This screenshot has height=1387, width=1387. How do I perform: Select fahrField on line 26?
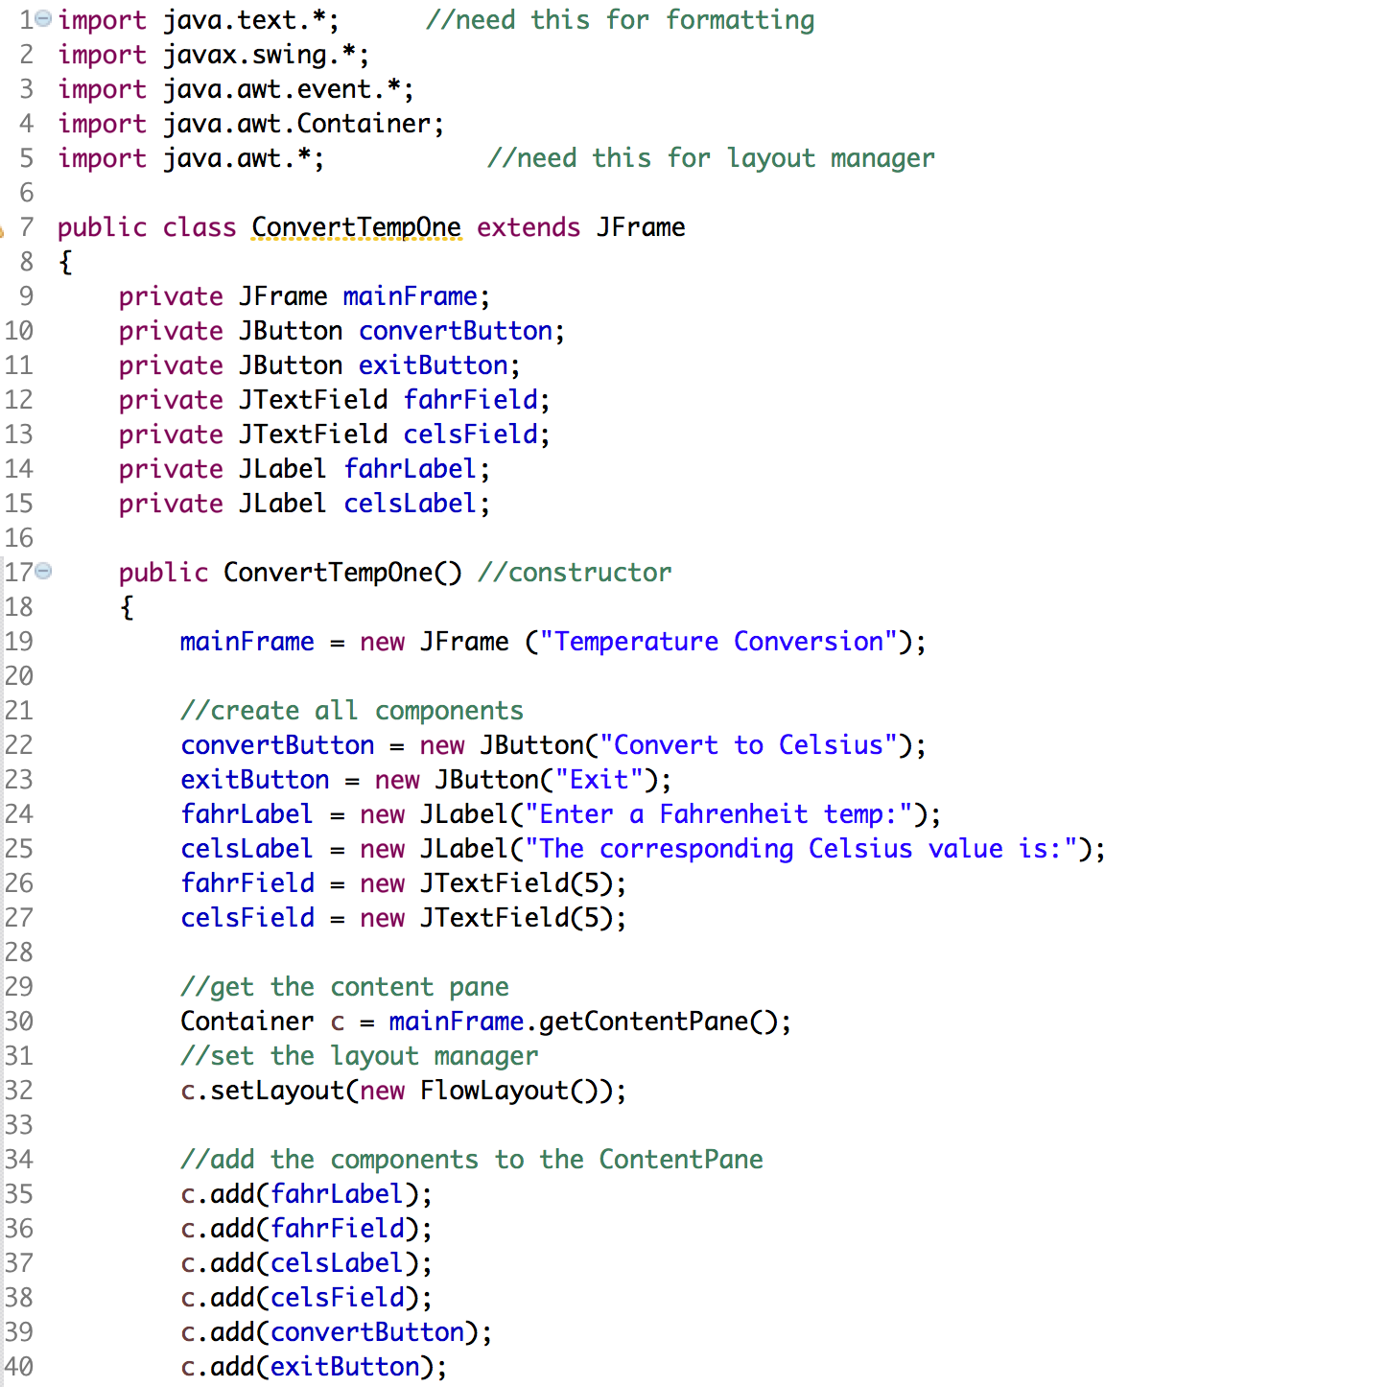pyautogui.click(x=247, y=882)
